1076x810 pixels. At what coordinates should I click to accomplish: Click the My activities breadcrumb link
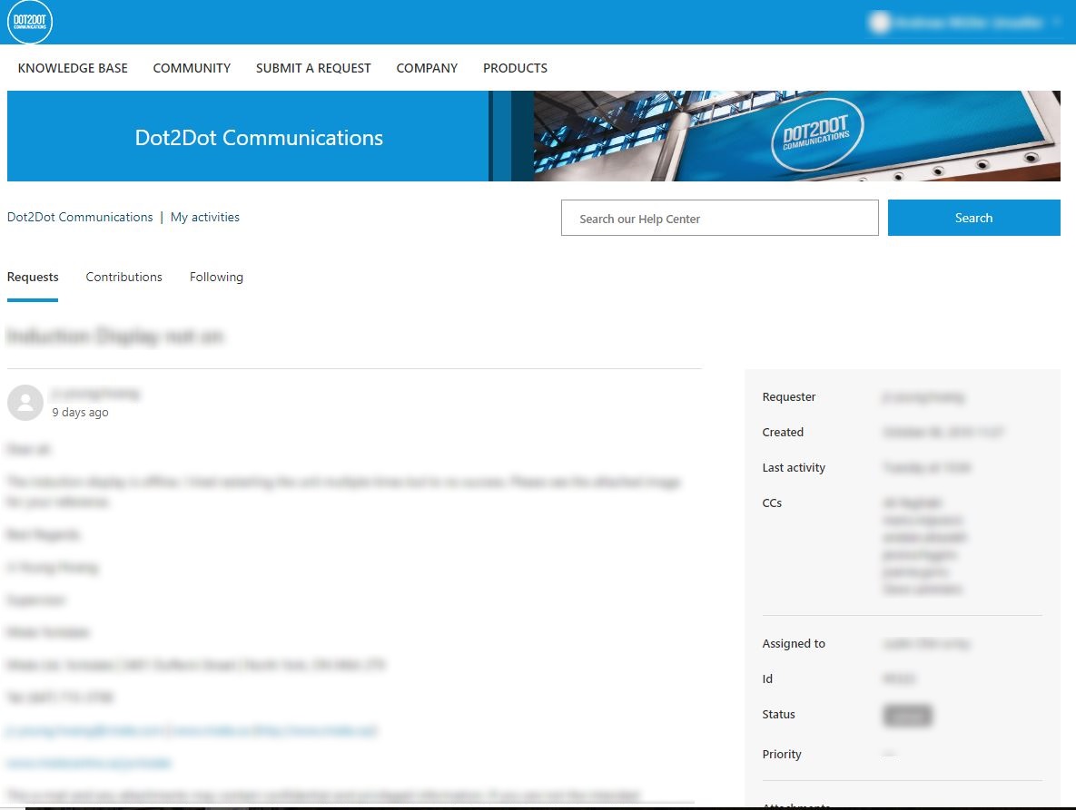[x=204, y=217]
